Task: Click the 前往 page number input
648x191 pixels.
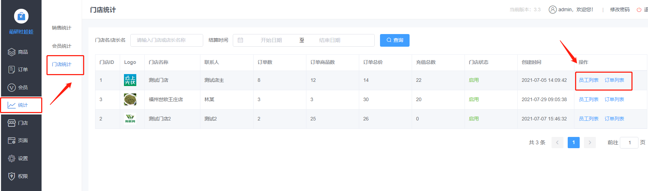Action: click(x=629, y=143)
